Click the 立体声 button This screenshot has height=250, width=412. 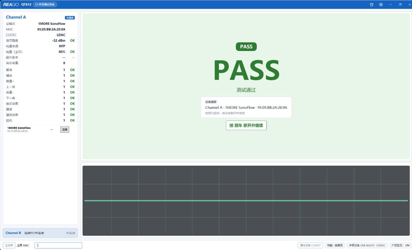(9, 245)
